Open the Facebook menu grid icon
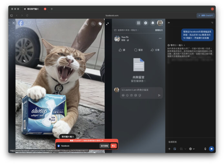This screenshot has width=224, height=164. 138,23
